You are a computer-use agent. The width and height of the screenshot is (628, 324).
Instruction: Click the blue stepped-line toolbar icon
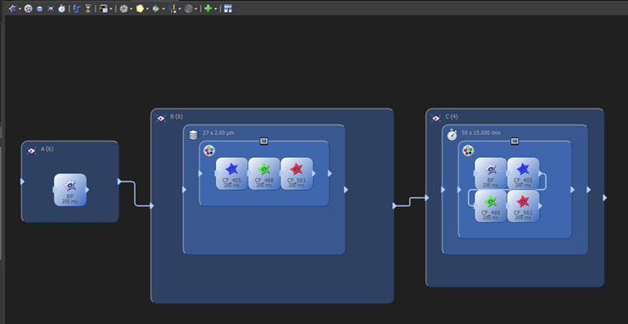click(x=77, y=8)
